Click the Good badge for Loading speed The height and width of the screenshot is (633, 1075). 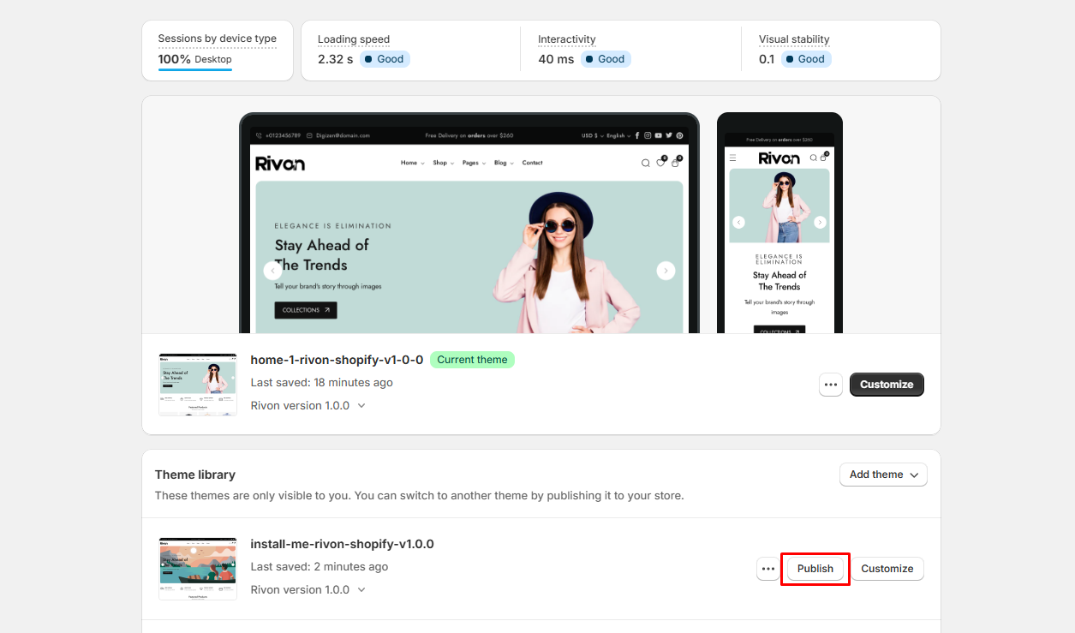(385, 59)
